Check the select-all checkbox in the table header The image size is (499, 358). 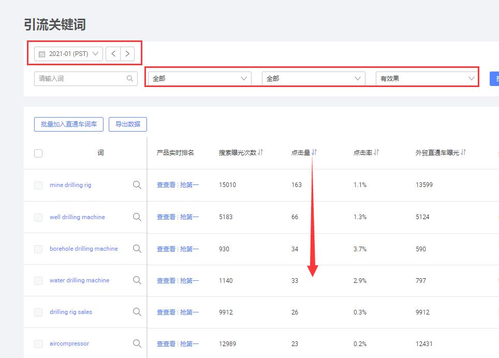[x=38, y=153]
